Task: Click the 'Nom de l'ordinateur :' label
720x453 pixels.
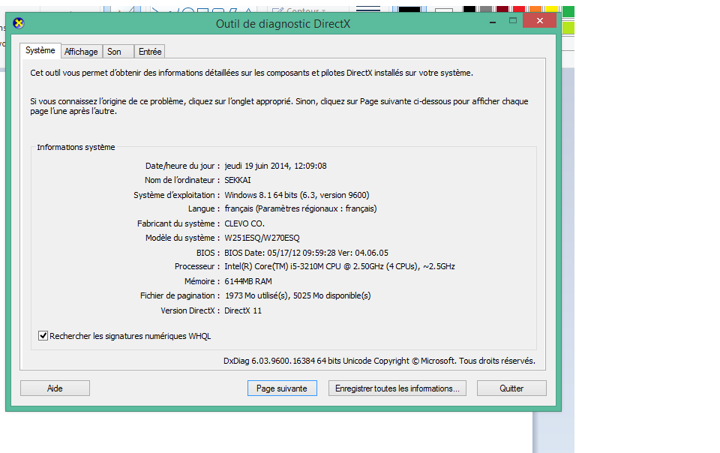Action: [182, 180]
